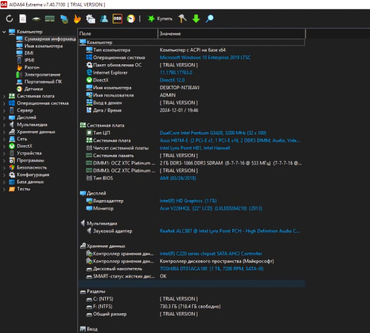Open the Internet Explorer 11.1790.17763.0 version link
Image resolution: width=370 pixels, height=333 pixels.
176,72
